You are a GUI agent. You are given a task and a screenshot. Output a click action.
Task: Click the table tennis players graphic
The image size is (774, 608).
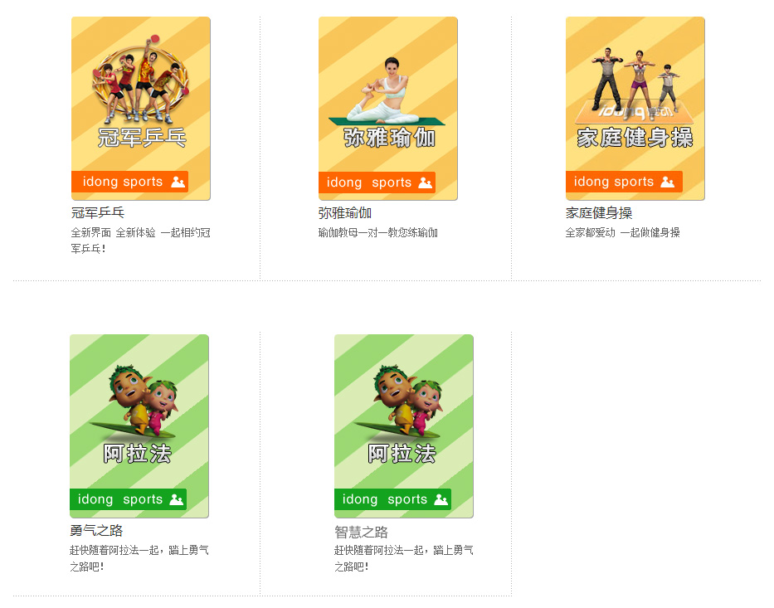(x=141, y=79)
